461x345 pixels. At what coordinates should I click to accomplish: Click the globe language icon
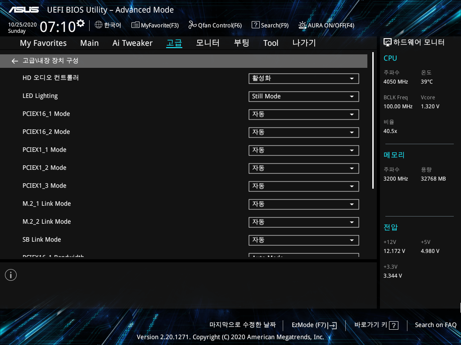99,25
